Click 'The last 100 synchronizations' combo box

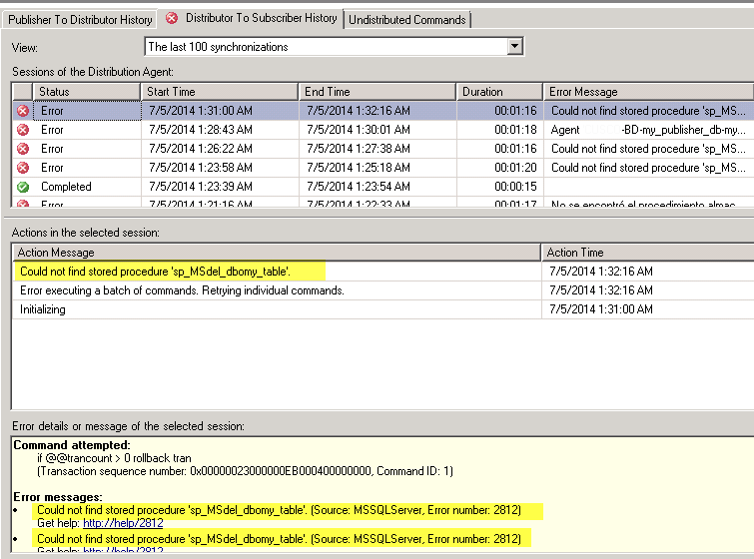click(334, 46)
